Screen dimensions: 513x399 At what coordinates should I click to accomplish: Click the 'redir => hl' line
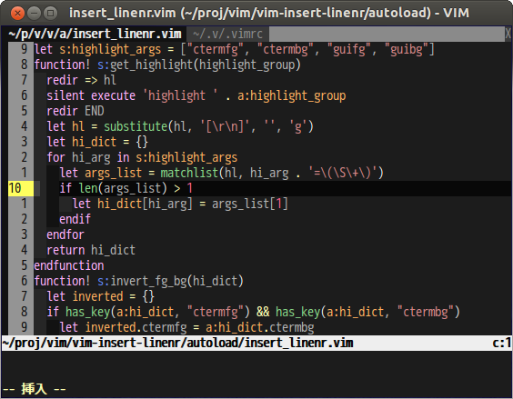coord(81,80)
